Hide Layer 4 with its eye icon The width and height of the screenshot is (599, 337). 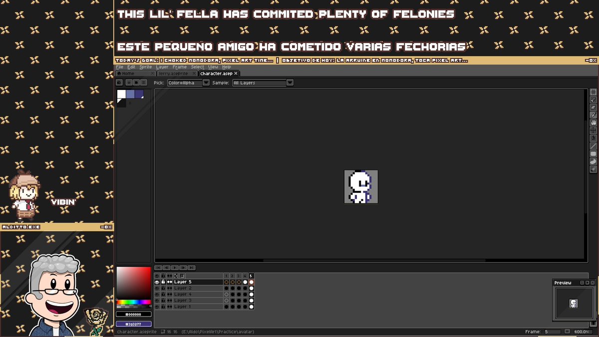coord(157,294)
